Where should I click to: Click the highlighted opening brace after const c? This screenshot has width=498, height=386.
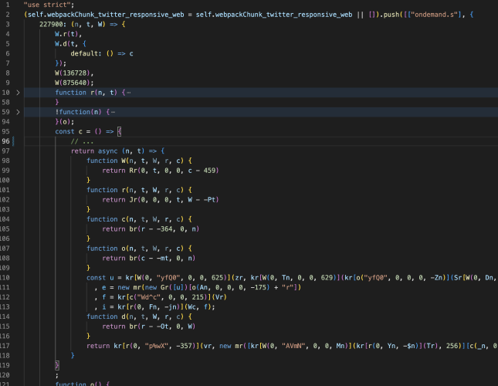(x=119, y=131)
